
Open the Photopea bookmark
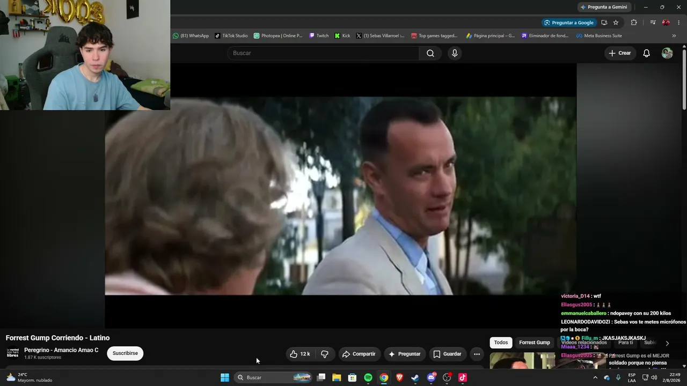pyautogui.click(x=278, y=36)
